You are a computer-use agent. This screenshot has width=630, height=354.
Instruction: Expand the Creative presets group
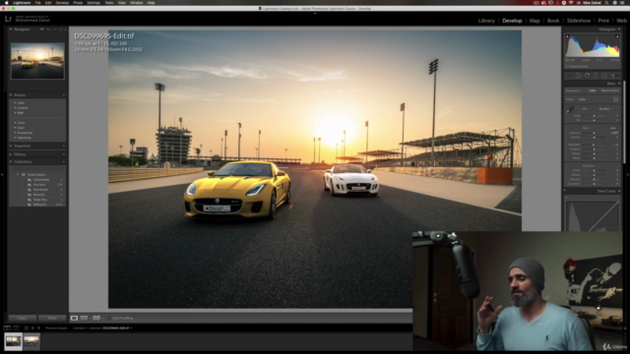(16, 107)
